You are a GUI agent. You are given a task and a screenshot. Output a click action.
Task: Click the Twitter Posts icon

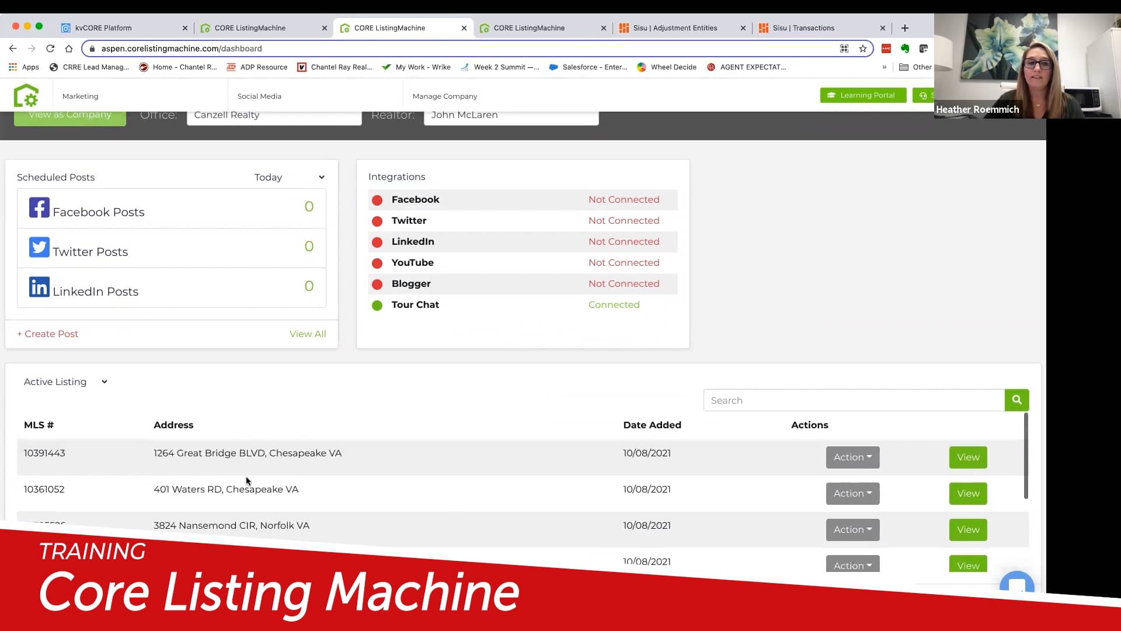click(x=39, y=247)
